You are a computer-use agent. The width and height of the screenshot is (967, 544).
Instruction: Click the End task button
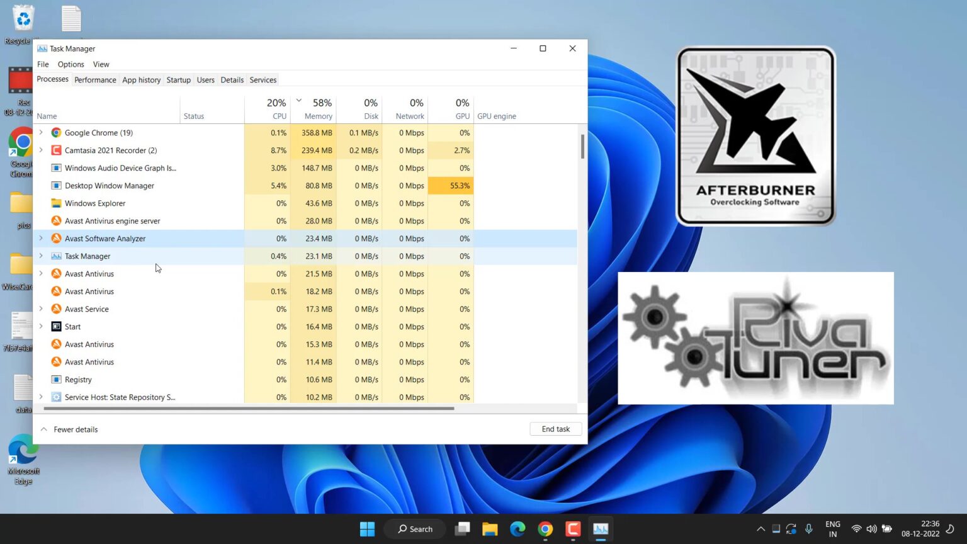pyautogui.click(x=555, y=429)
